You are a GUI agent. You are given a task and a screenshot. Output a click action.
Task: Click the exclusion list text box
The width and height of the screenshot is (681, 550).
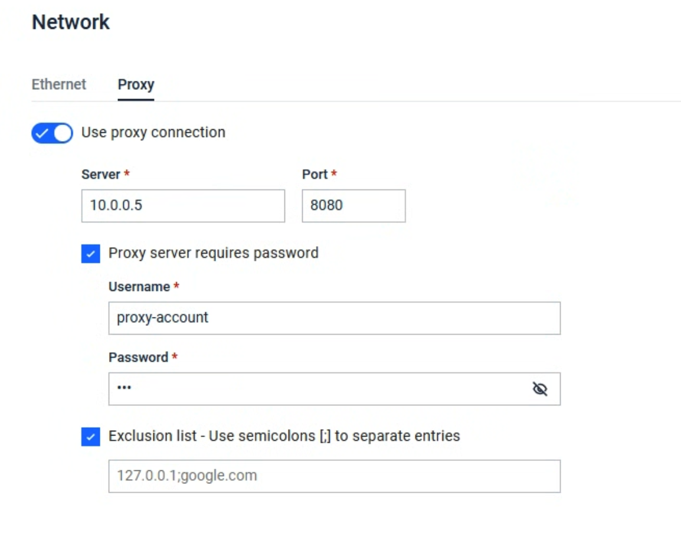pos(335,476)
